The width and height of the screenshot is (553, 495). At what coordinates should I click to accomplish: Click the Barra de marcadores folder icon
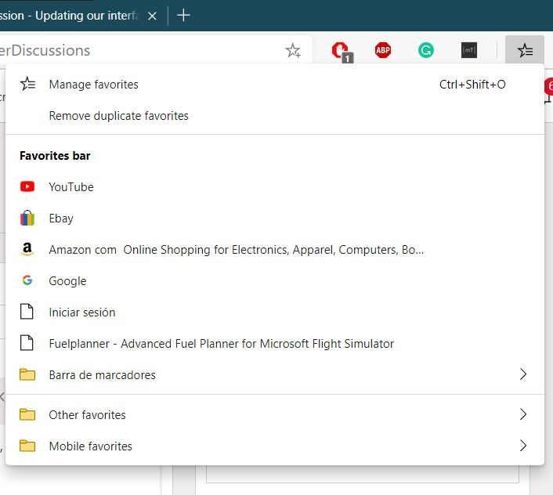[27, 374]
